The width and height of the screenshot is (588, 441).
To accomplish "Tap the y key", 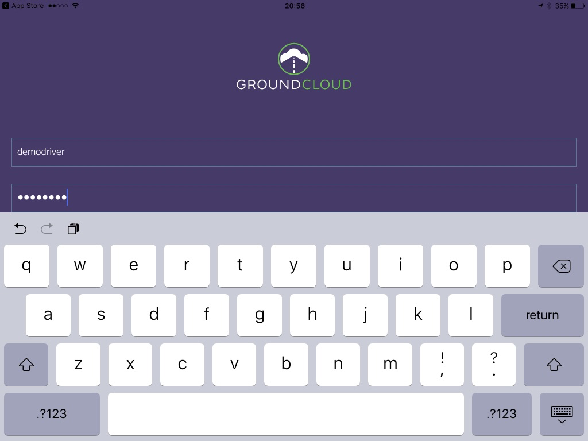I will pos(293,266).
